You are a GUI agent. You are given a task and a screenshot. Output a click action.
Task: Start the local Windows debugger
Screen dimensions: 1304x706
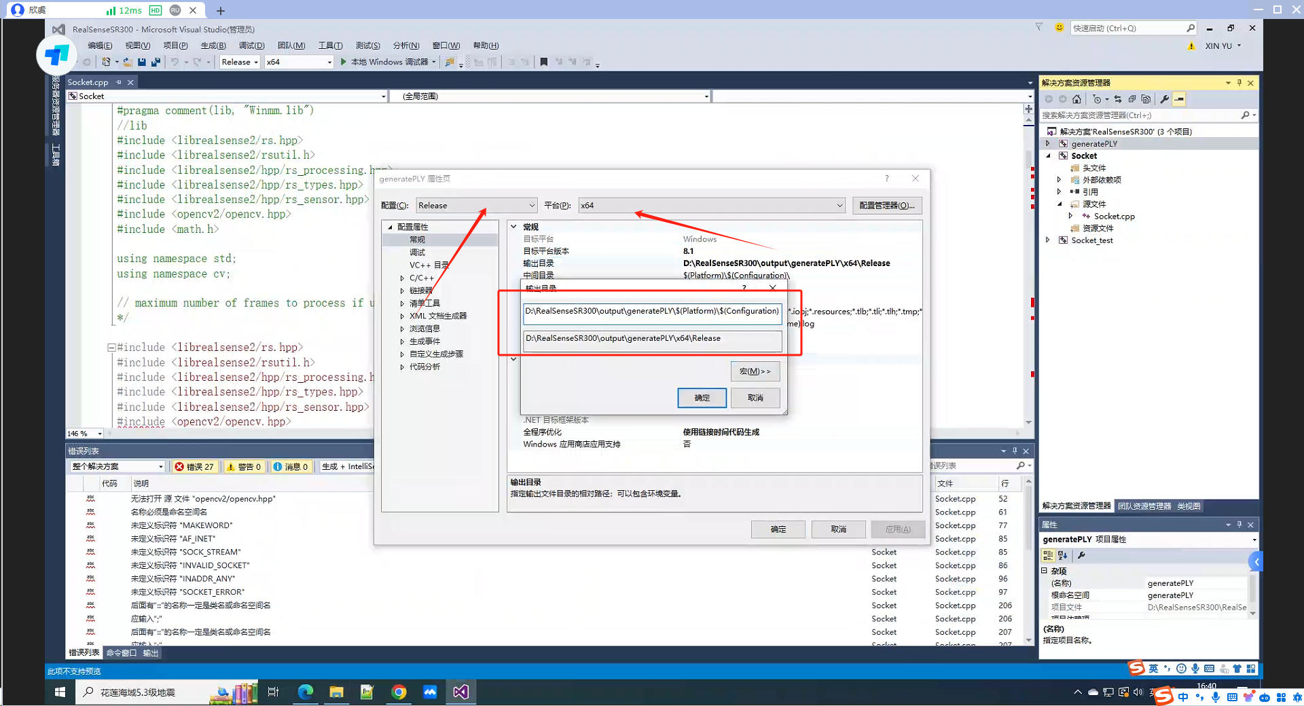click(388, 62)
